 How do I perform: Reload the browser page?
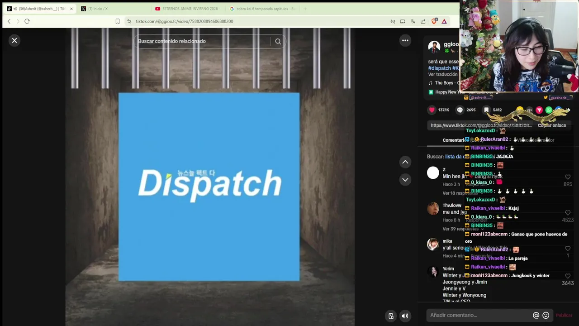pos(27,21)
